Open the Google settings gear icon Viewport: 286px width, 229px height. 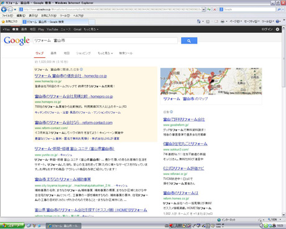pyautogui.click(x=277, y=29)
